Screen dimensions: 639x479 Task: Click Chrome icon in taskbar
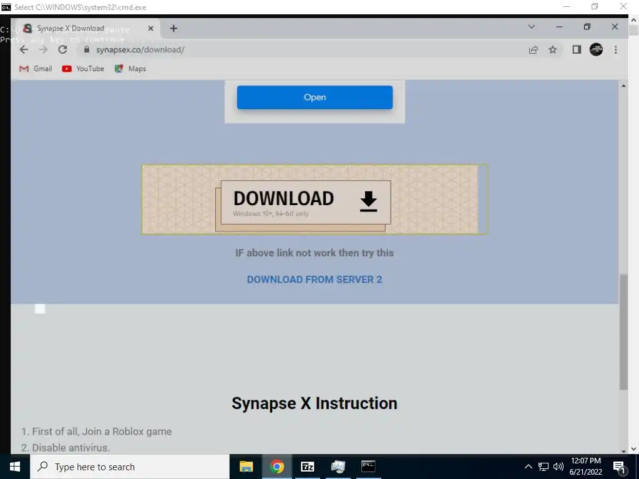click(x=276, y=467)
